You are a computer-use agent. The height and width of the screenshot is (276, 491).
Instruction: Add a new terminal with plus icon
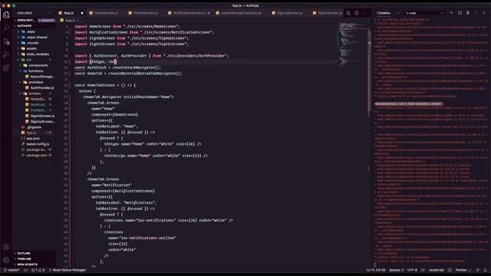[x=451, y=13]
